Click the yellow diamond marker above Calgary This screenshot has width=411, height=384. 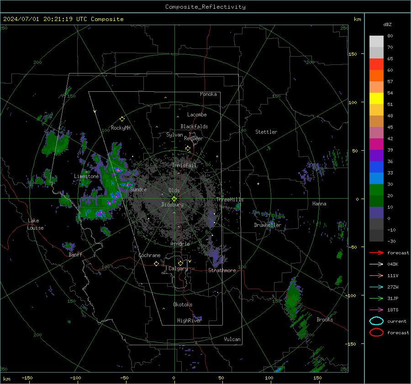(x=180, y=263)
